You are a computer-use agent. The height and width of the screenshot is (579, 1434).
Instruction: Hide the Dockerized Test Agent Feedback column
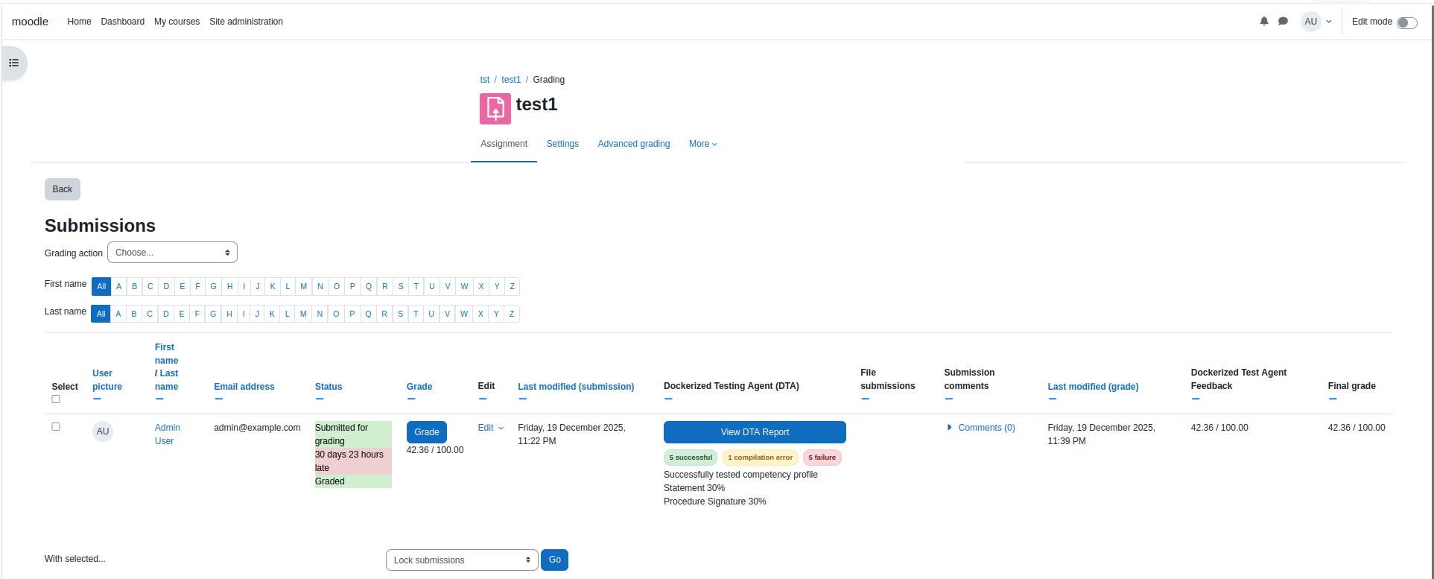tap(1196, 399)
